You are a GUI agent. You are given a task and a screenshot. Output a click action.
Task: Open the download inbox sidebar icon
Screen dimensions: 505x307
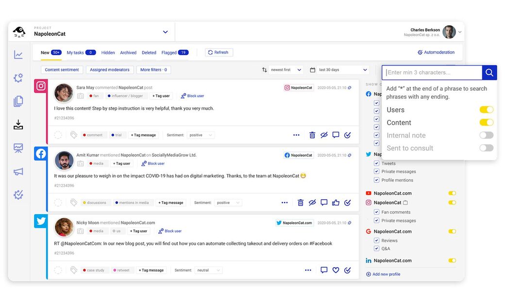coord(18,125)
